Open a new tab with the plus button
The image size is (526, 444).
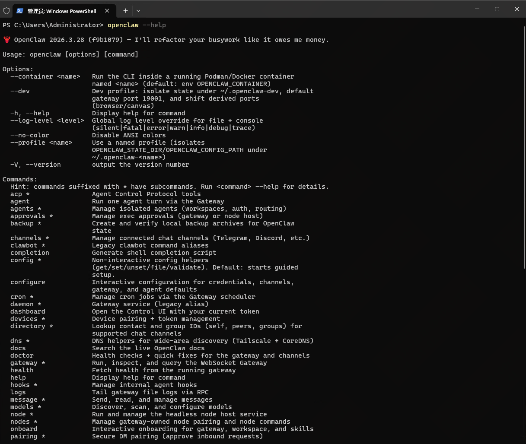point(125,10)
